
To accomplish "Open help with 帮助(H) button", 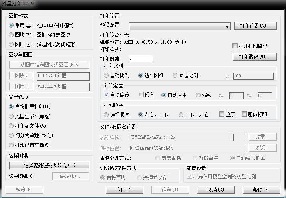I will [262, 190].
